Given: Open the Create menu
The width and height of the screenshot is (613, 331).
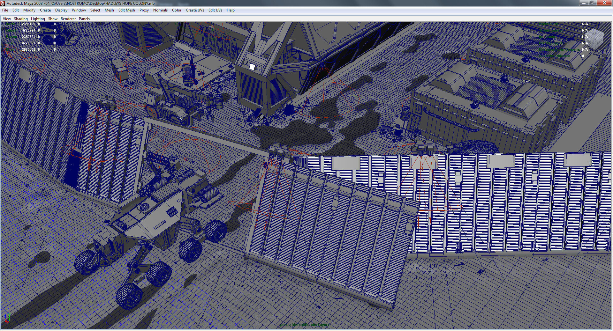Looking at the screenshot, I should click(x=45, y=10).
